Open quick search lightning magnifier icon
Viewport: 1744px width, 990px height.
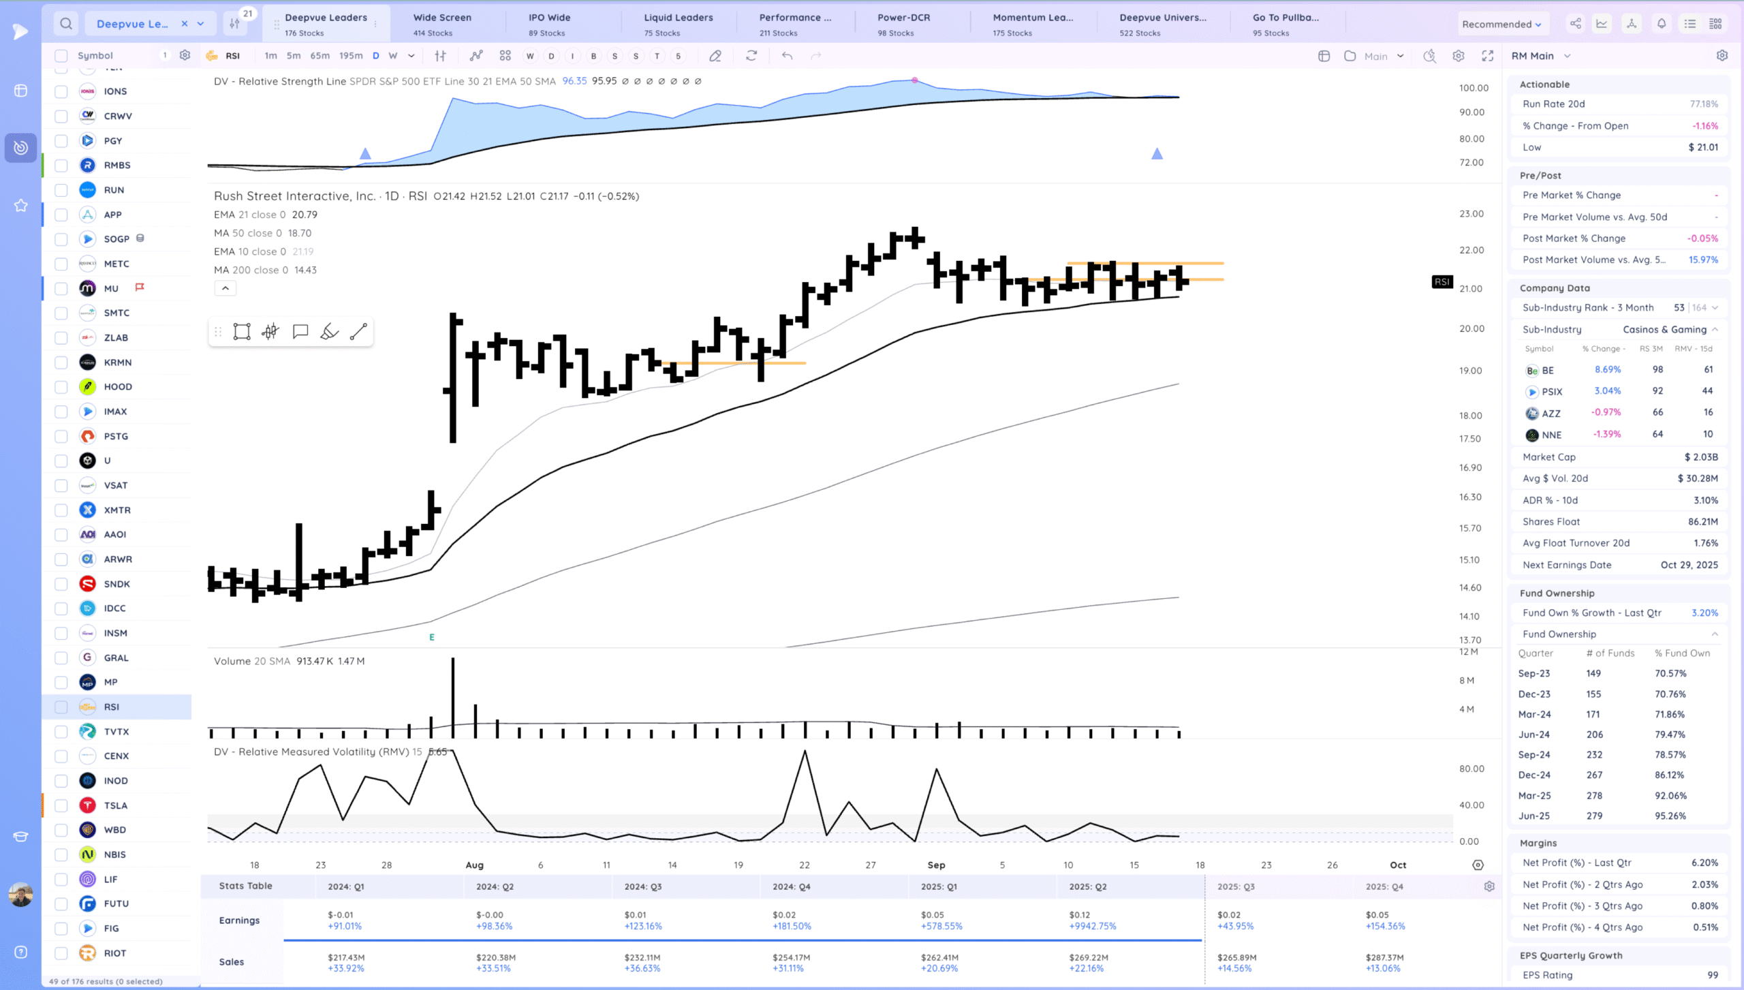pyautogui.click(x=1430, y=56)
